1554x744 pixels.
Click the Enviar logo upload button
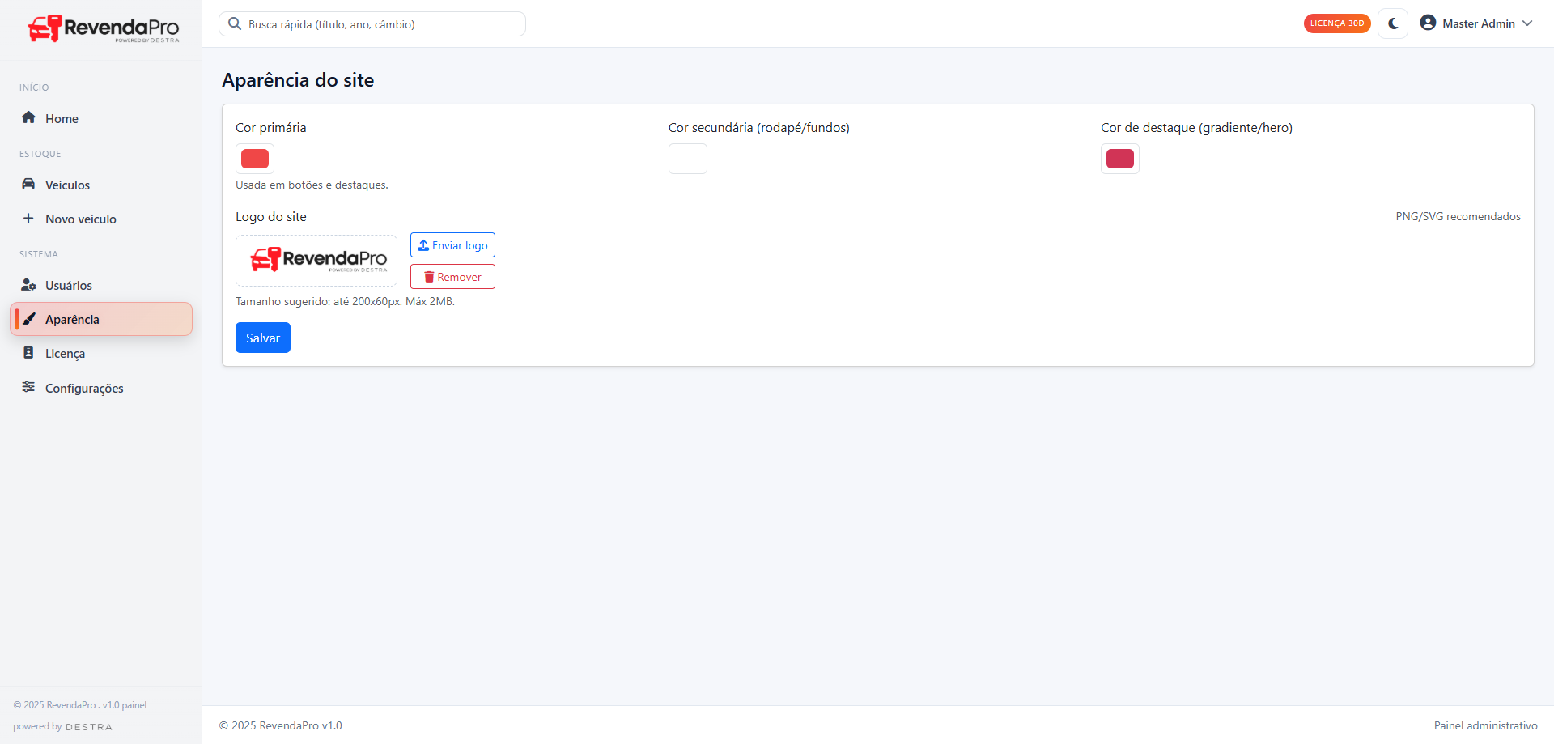pyautogui.click(x=452, y=245)
